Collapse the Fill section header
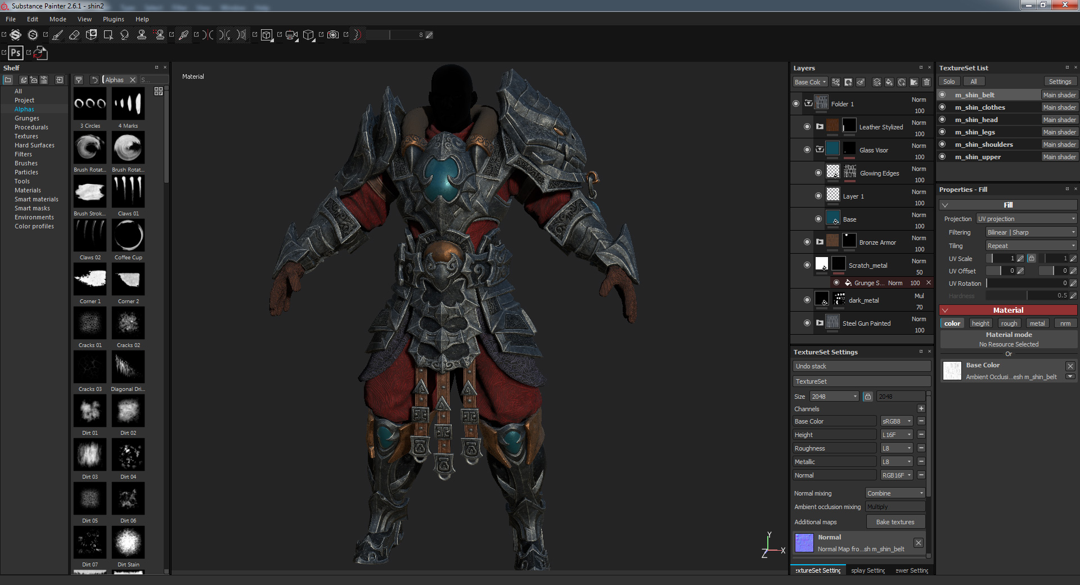This screenshot has height=585, width=1080. pos(1008,205)
